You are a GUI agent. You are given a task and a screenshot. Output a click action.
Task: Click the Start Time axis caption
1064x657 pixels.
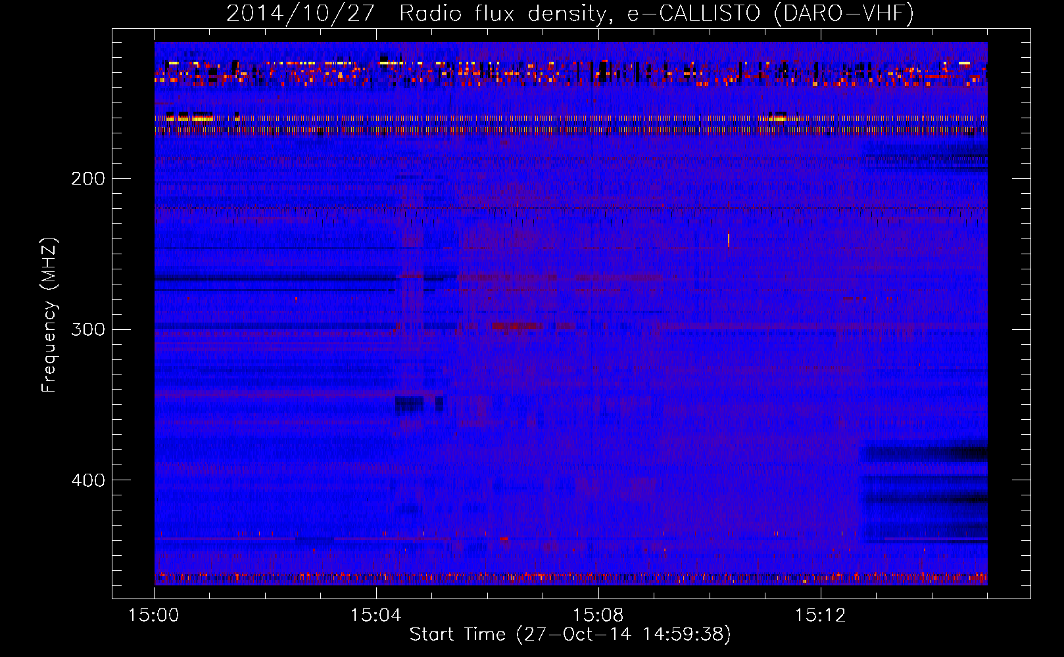point(570,635)
